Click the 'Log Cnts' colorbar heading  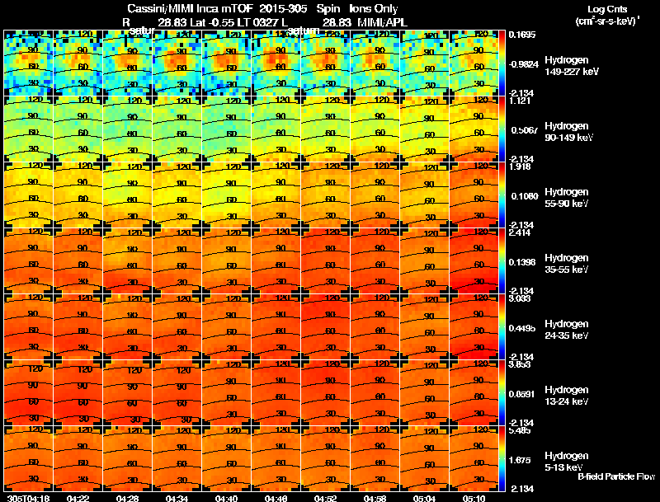(607, 9)
